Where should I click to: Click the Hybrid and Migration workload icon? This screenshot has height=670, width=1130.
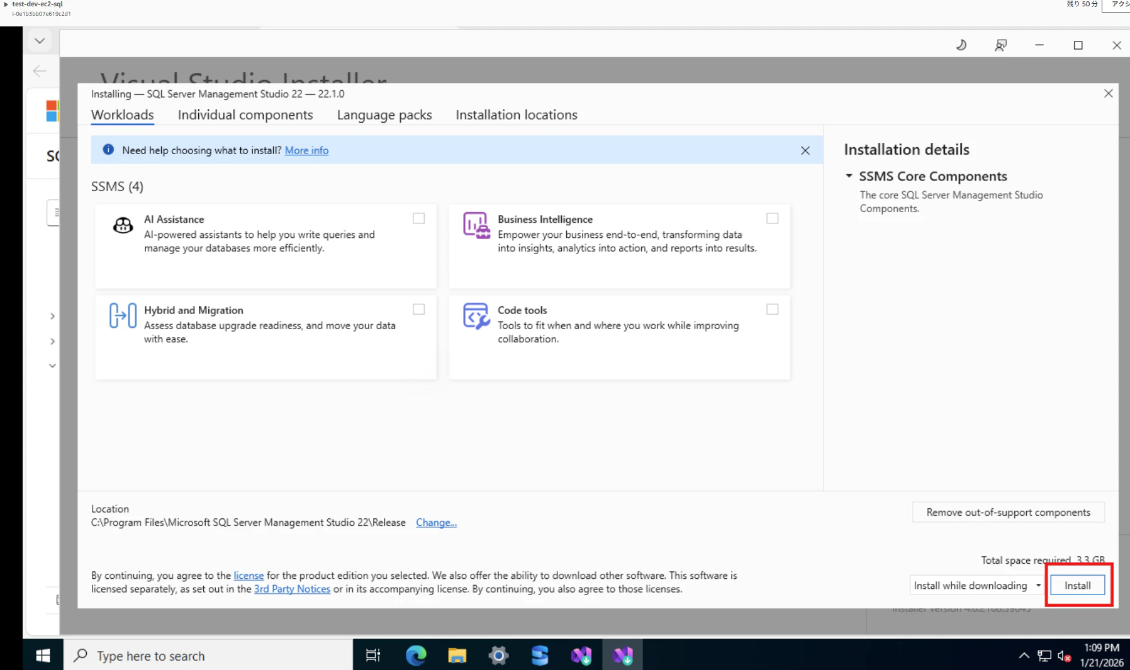click(123, 315)
